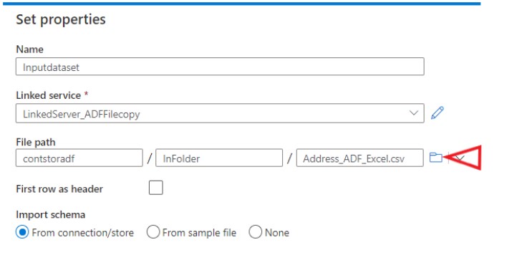Click the Set properties heading

tap(61, 19)
